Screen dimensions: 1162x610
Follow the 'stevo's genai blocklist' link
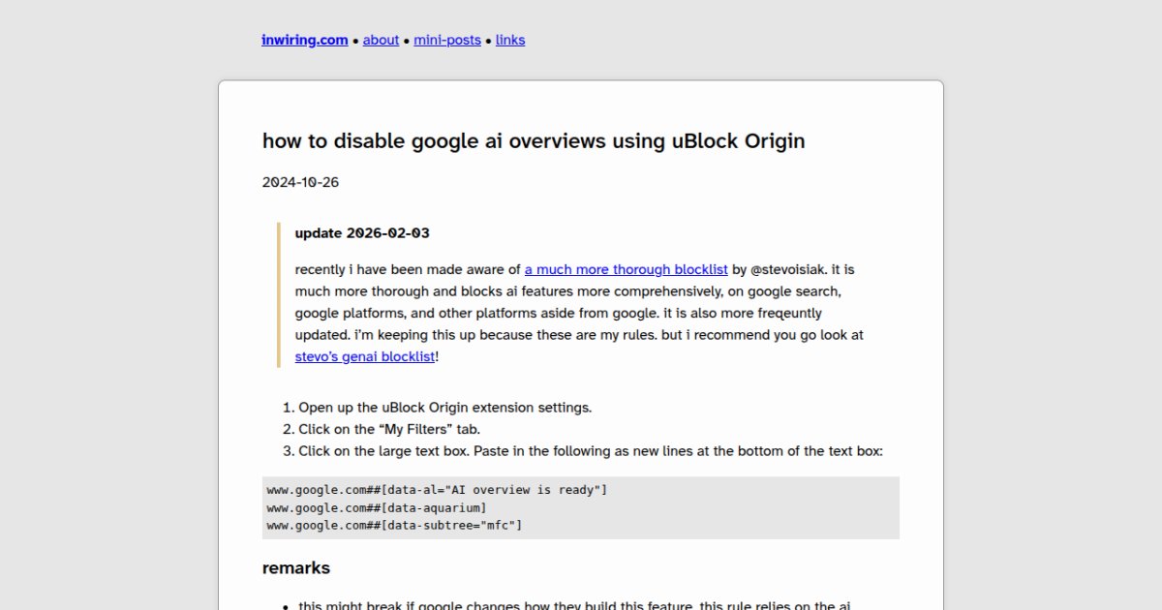364,356
